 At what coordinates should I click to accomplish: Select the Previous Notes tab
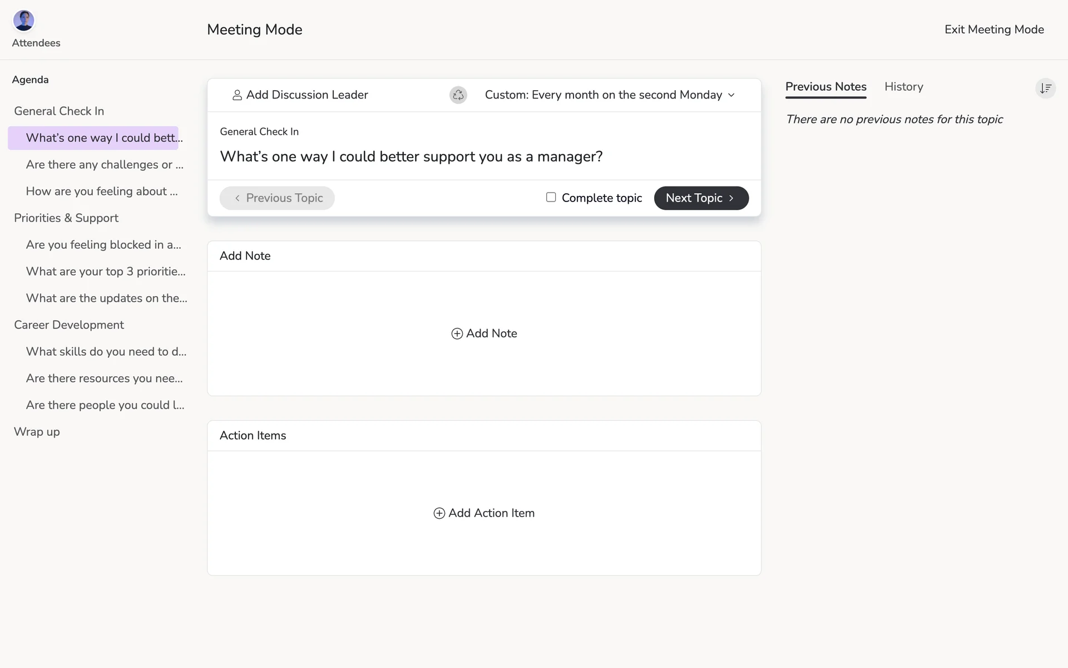[x=825, y=87]
